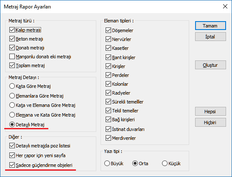Click the Oluştur button
Image resolution: width=232 pixels, height=177 pixels.
pos(210,65)
